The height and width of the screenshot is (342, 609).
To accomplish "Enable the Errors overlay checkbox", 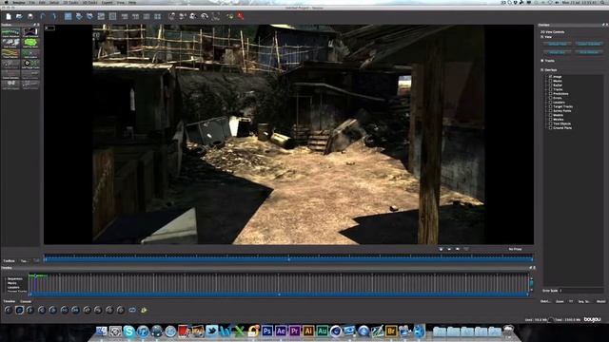I will click(x=550, y=98).
